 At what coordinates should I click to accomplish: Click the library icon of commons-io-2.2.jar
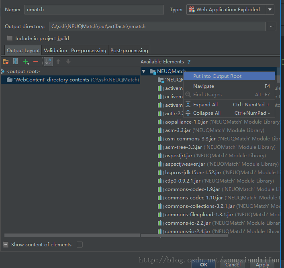click(160, 223)
